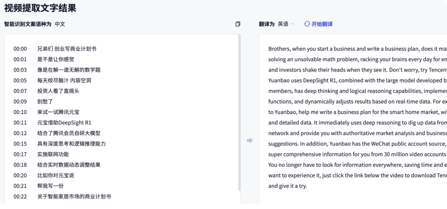Select transcript line 元宝借助DeepSight R1
The image size is (447, 209).
pyautogui.click(x=64, y=123)
